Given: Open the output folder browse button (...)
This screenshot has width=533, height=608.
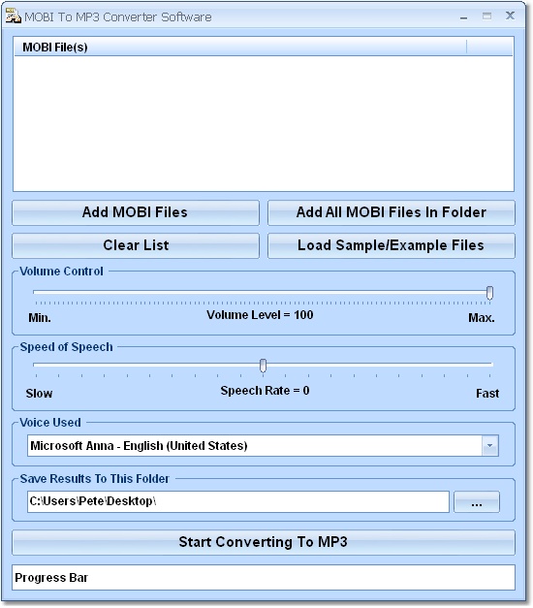Looking at the screenshot, I should pyautogui.click(x=477, y=502).
